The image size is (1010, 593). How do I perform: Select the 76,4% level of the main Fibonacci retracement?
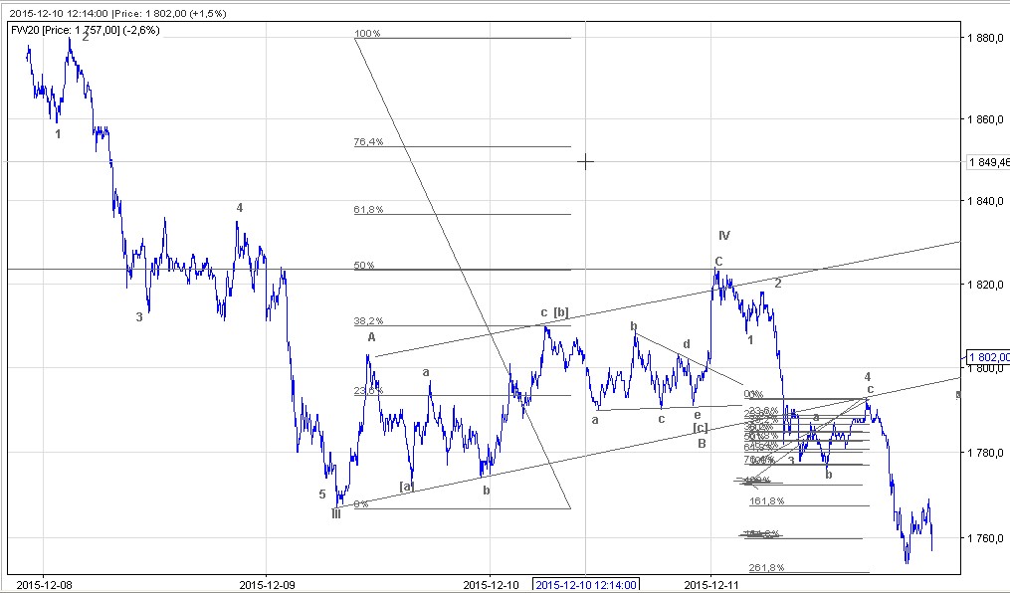point(368,141)
